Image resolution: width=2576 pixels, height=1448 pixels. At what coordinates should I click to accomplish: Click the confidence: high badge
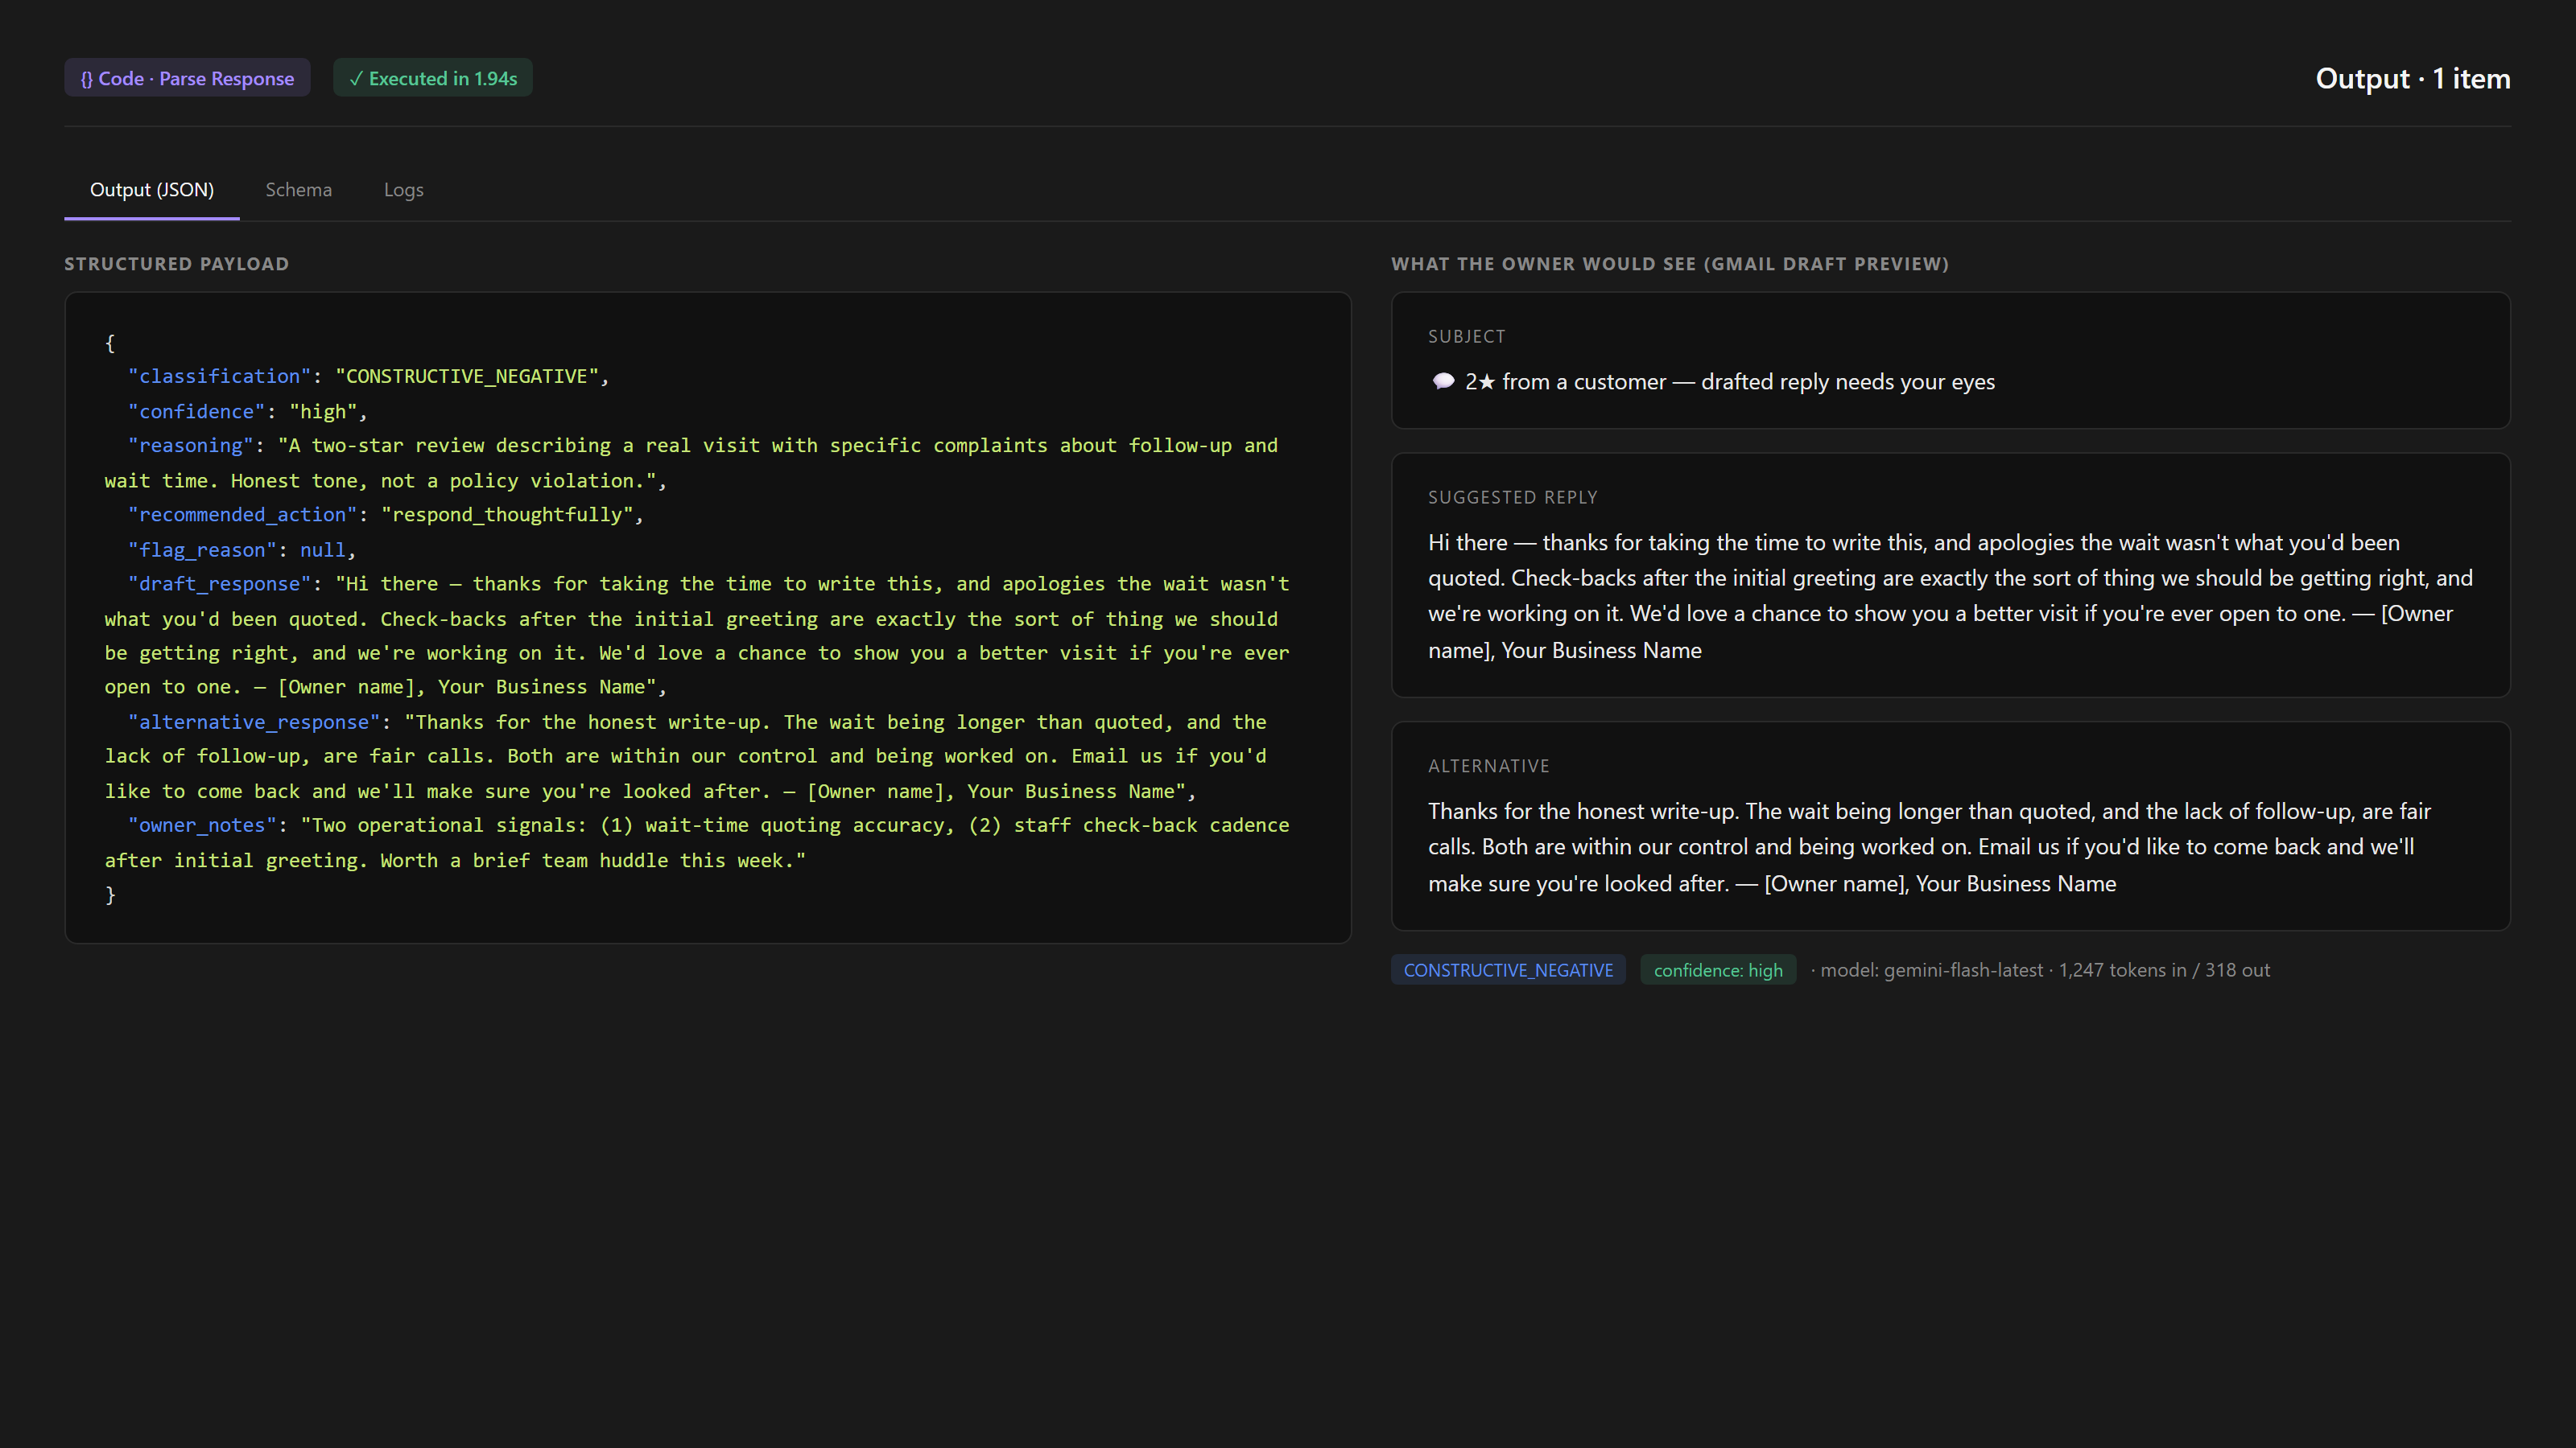[1718, 970]
